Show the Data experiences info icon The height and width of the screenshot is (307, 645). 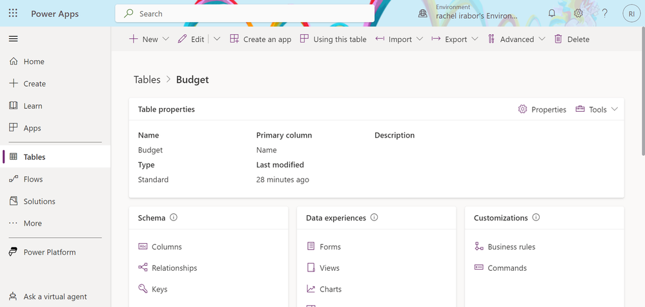(x=374, y=218)
